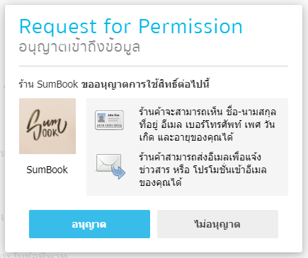The image size is (308, 258).
Task: Click the faded page text behind the dialog bottom
Action: 33,255
